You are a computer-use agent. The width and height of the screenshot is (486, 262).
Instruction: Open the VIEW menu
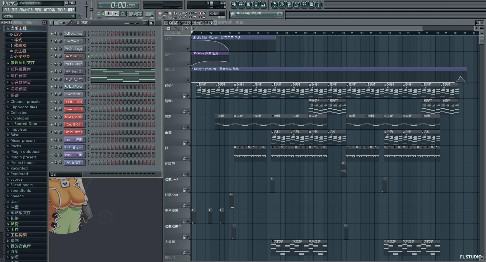pos(38,10)
